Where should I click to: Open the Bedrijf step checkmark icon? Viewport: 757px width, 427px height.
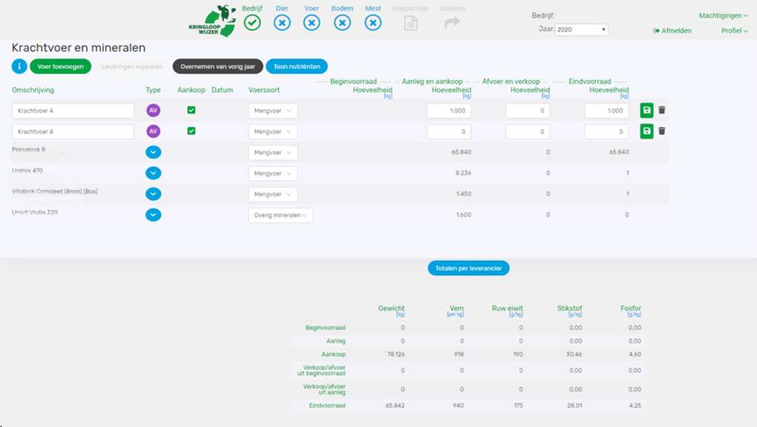point(252,23)
